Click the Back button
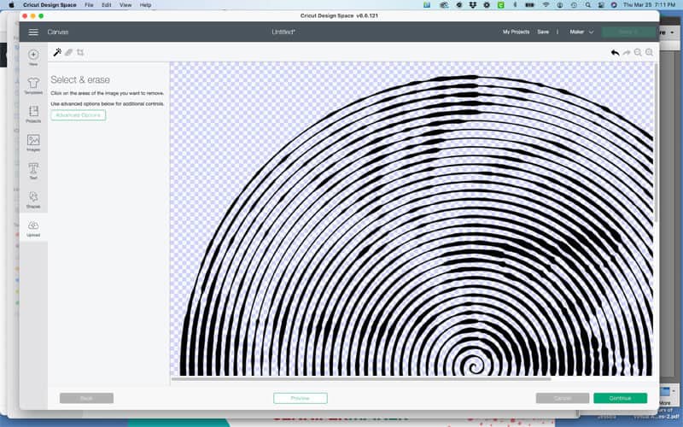683x427 pixels. click(x=86, y=398)
